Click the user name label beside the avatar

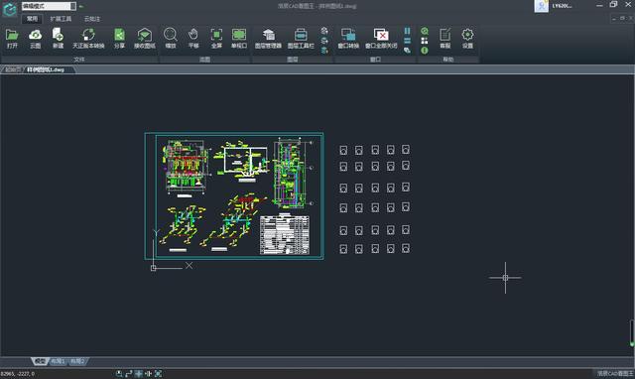(x=563, y=6)
